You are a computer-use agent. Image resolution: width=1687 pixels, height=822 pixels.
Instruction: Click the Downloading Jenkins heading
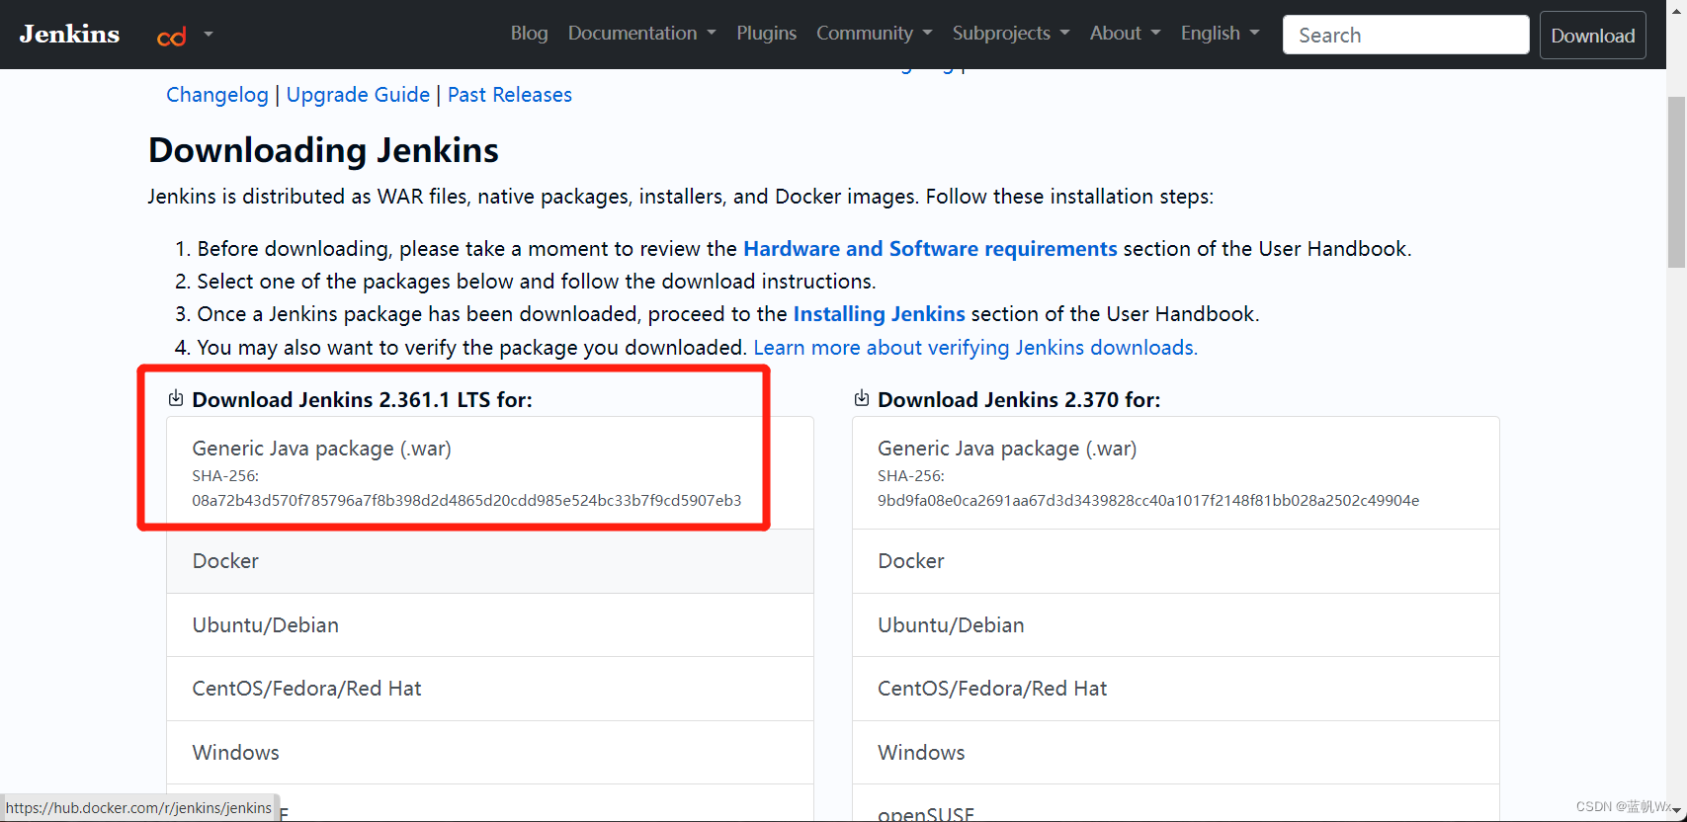click(323, 150)
